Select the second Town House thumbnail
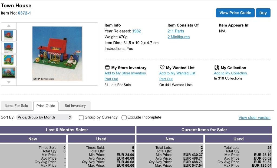The height and width of the screenshot is (168, 277). [9, 48]
